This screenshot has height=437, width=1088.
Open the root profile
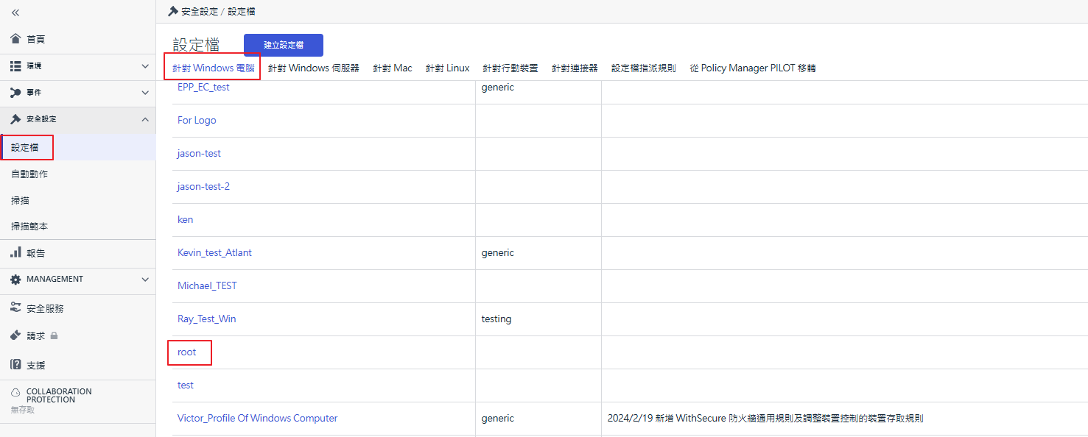187,352
